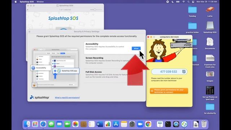
Task: Open the Splashtop SOS app in the Dock
Action: click(184, 124)
